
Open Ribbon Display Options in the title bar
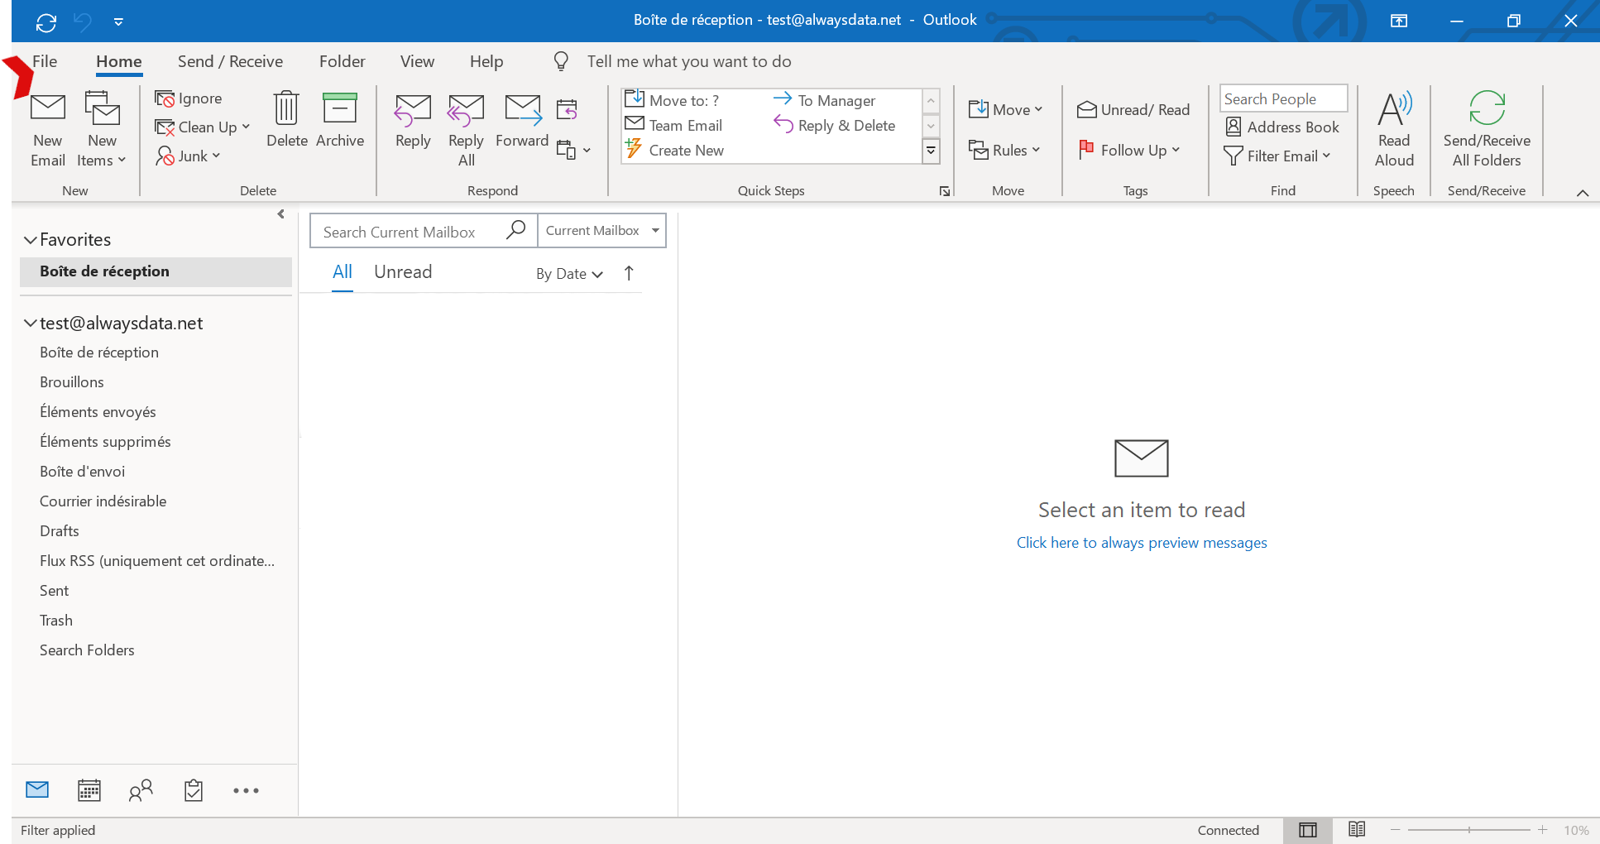1399,21
